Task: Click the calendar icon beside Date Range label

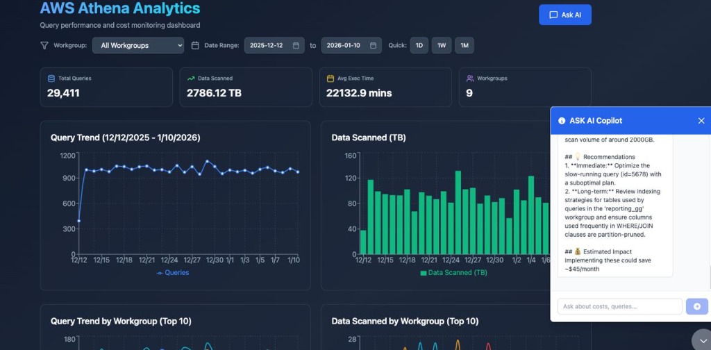Action: 195,45
